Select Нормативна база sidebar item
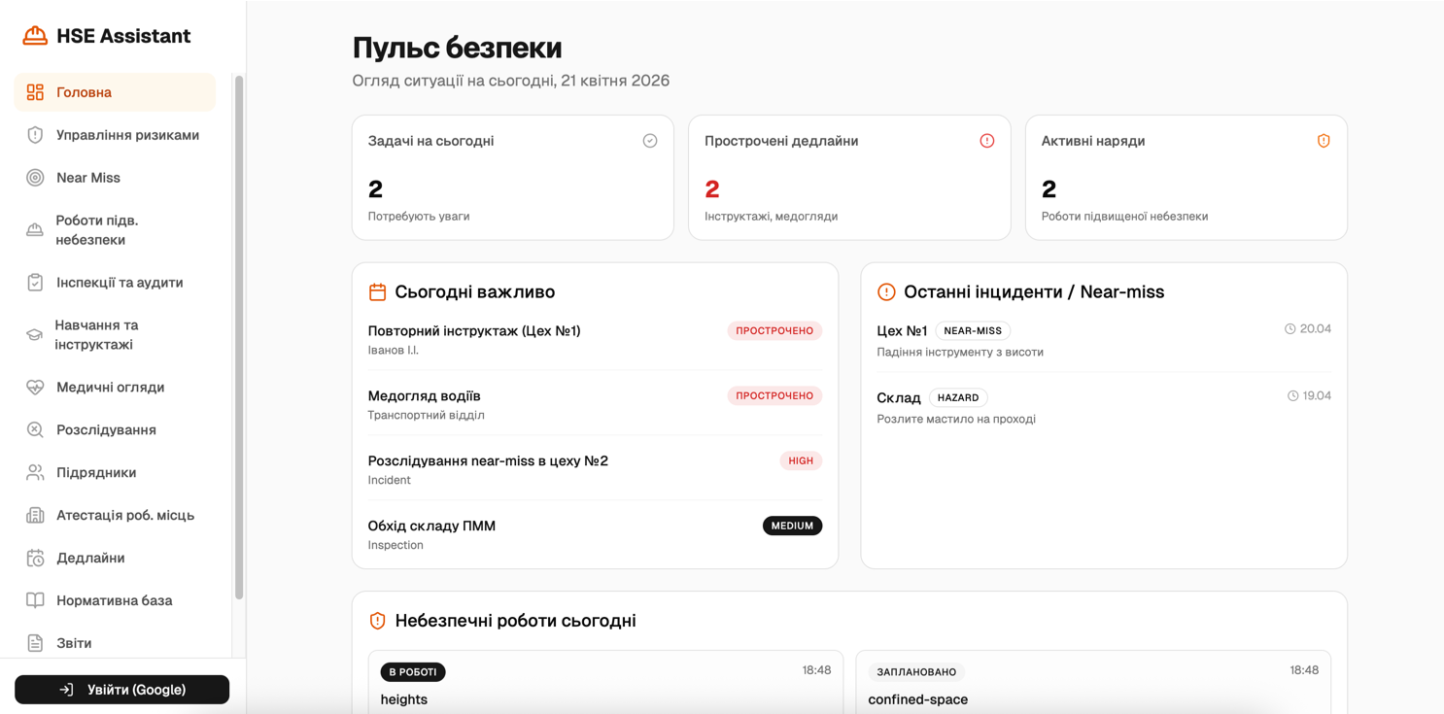Screen dimensions: 1444x714 tap(114, 600)
